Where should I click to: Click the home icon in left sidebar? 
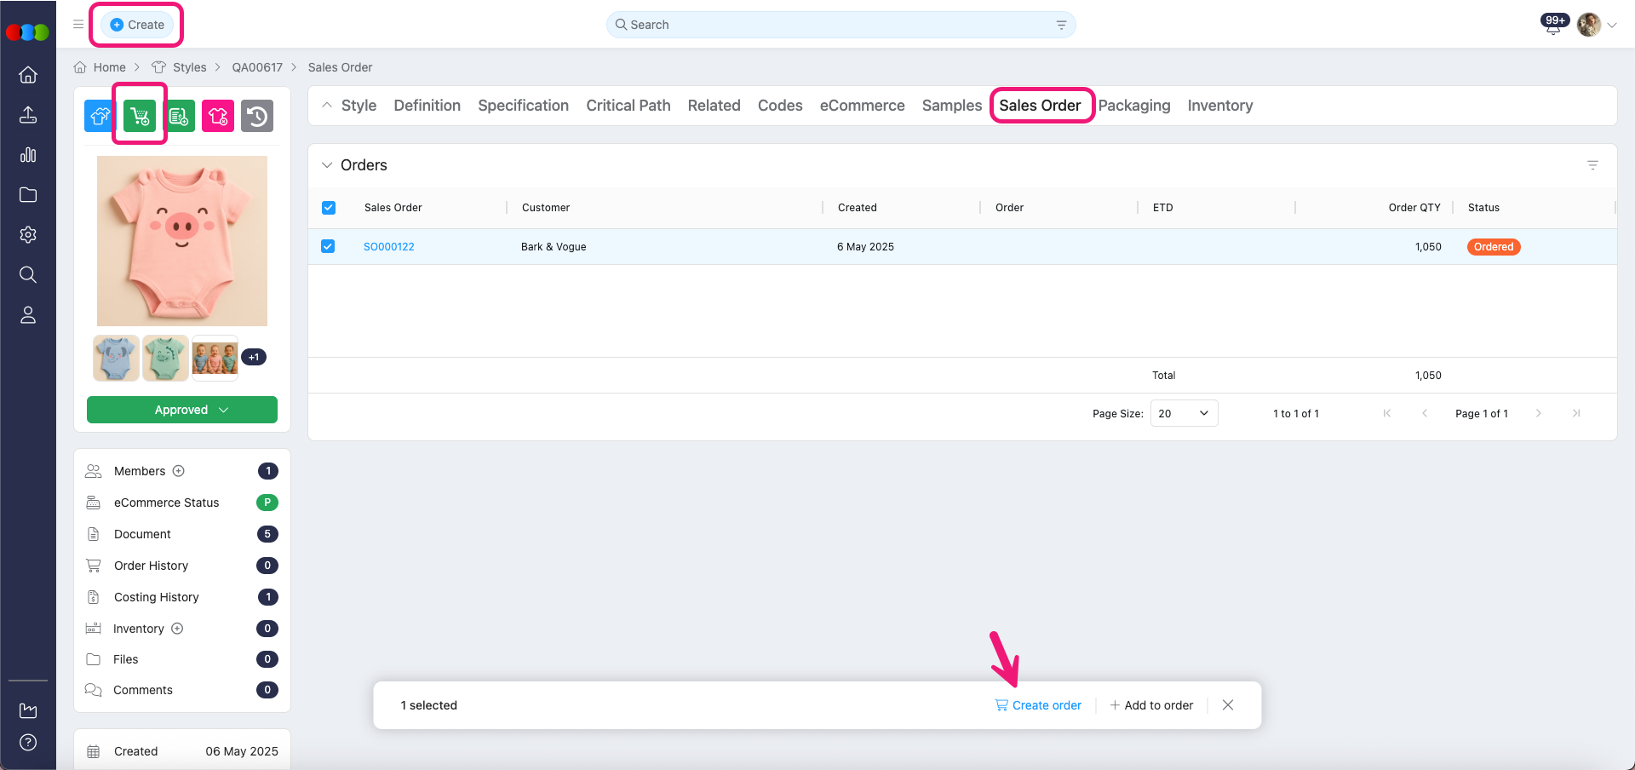[28, 75]
